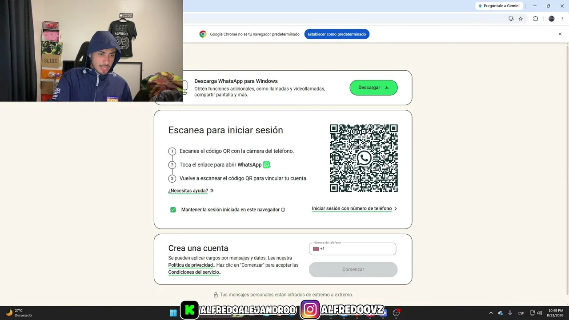Open the network tray icon
This screenshot has width=569, height=320.
(533, 313)
